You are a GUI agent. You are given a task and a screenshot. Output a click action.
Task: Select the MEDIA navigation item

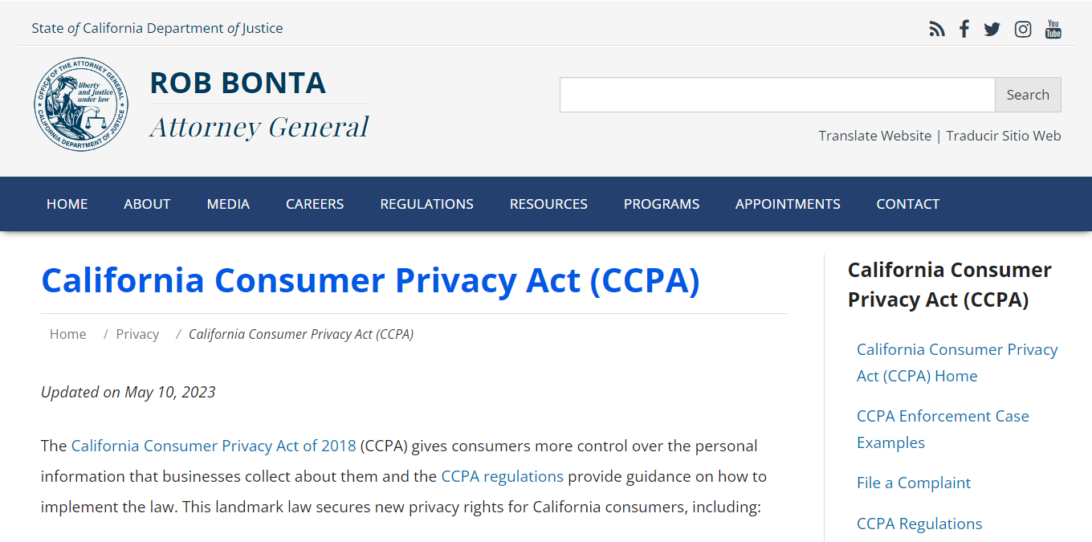tap(228, 203)
